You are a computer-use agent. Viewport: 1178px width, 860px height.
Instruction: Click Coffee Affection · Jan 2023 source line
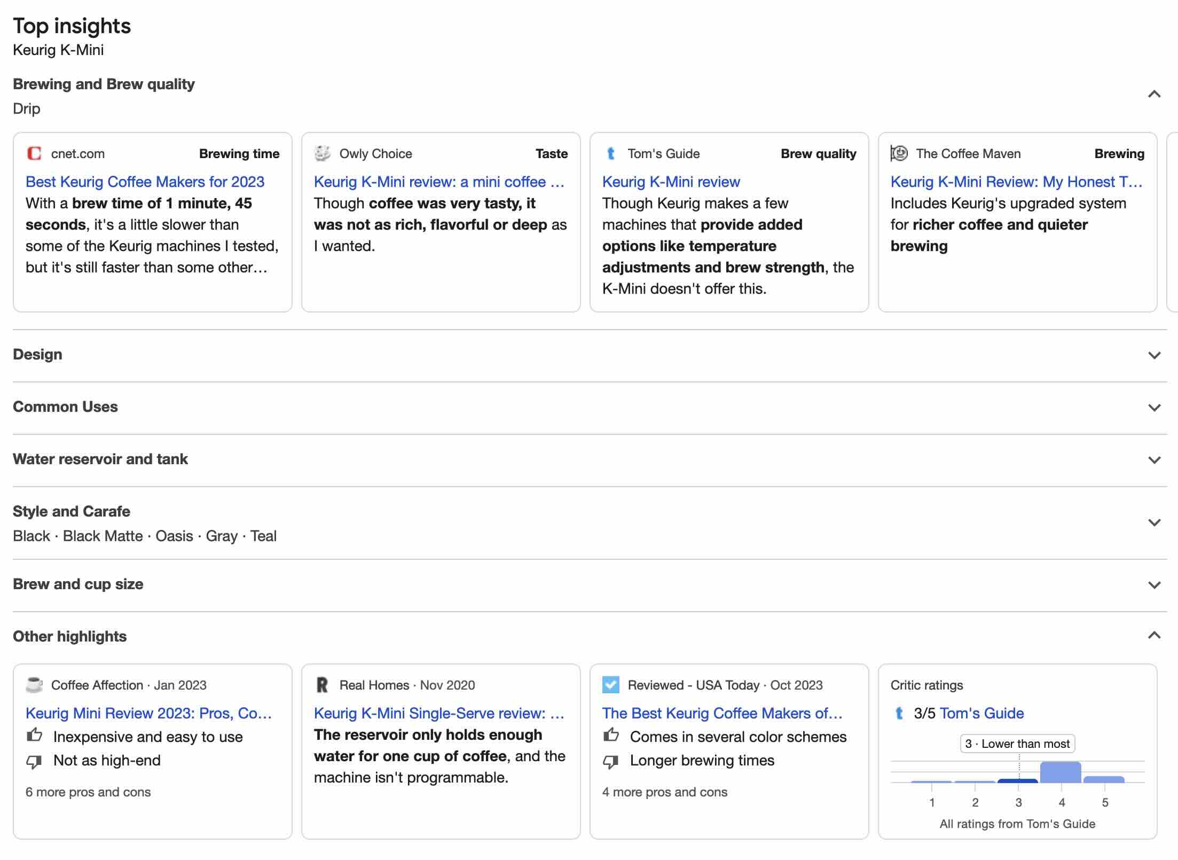(129, 685)
